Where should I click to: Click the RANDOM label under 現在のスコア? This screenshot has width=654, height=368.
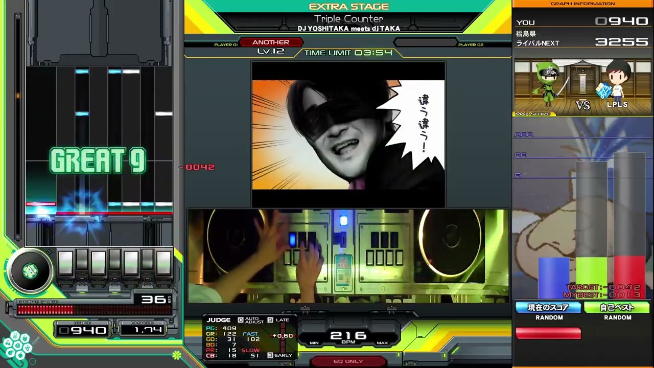(x=549, y=317)
